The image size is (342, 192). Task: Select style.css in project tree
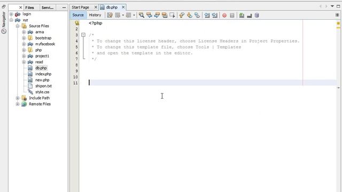[42, 92]
